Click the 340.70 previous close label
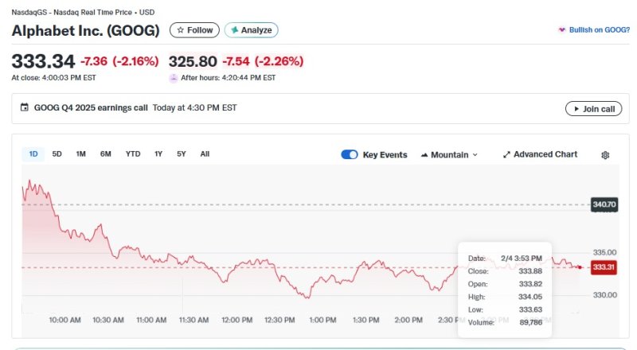The image size is (637, 350). pyautogui.click(x=604, y=205)
